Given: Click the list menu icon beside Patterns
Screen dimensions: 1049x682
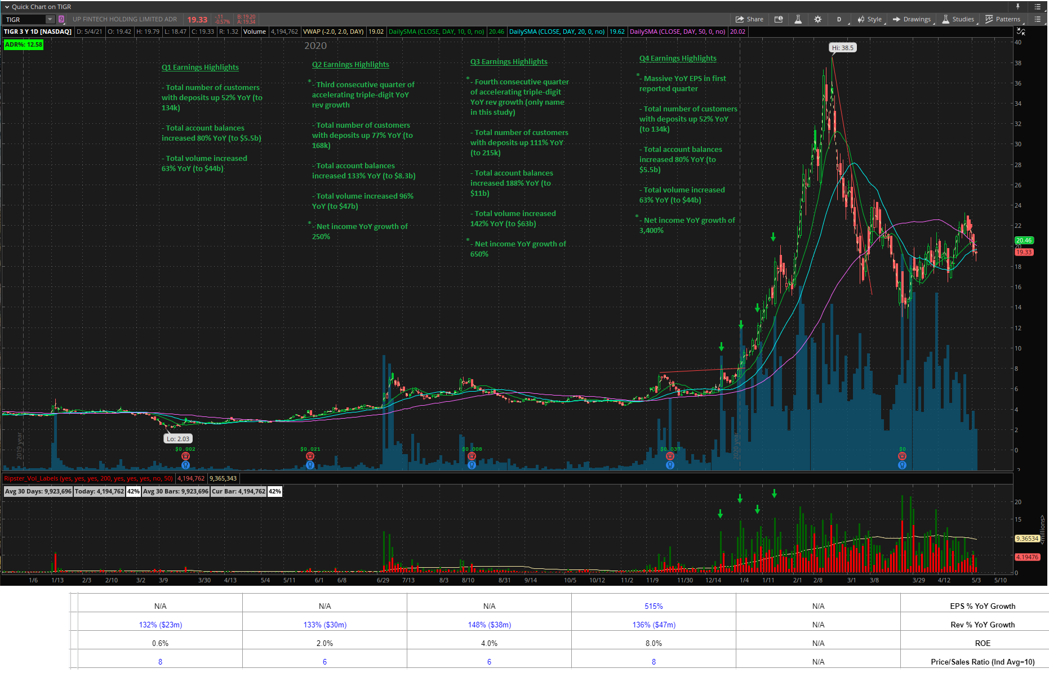Looking at the screenshot, I should pyautogui.click(x=1037, y=19).
